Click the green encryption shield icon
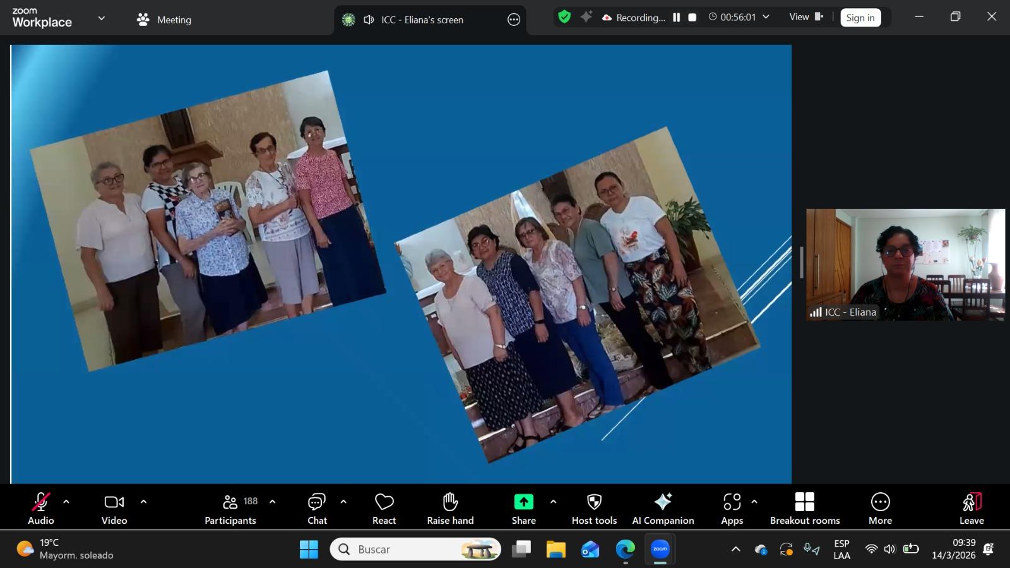This screenshot has width=1010, height=568. click(564, 17)
